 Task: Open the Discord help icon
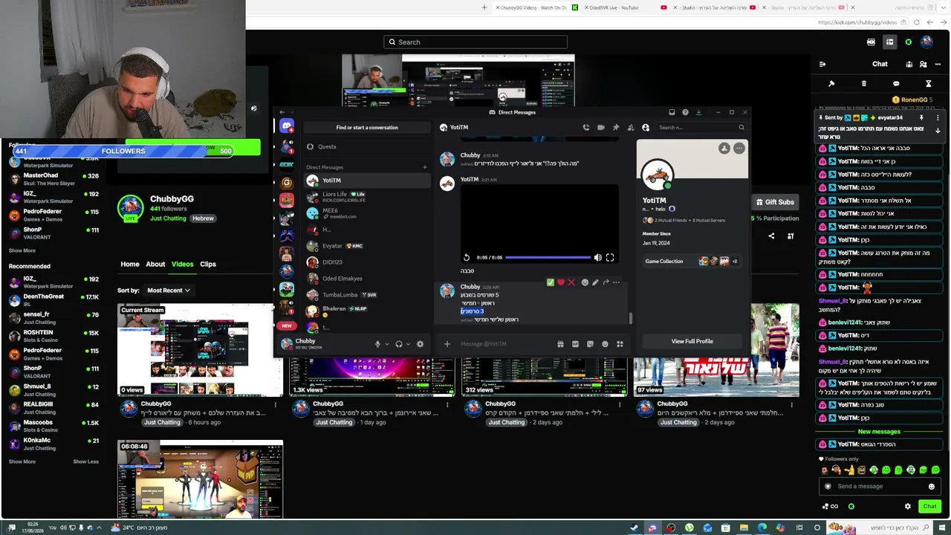685,112
